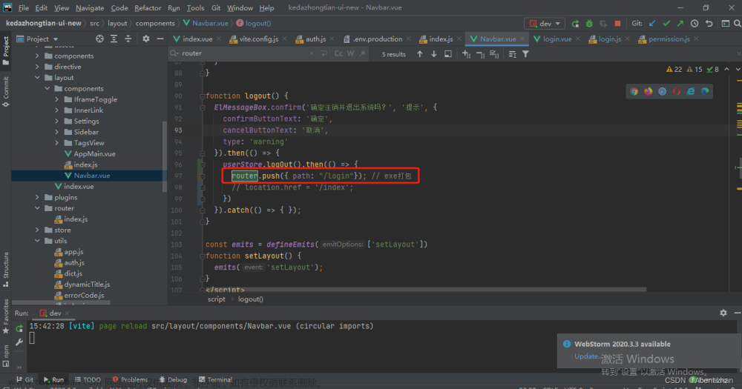This screenshot has width=742, height=389.
Task: Push commits with green up-right arrow
Action: tap(680, 23)
